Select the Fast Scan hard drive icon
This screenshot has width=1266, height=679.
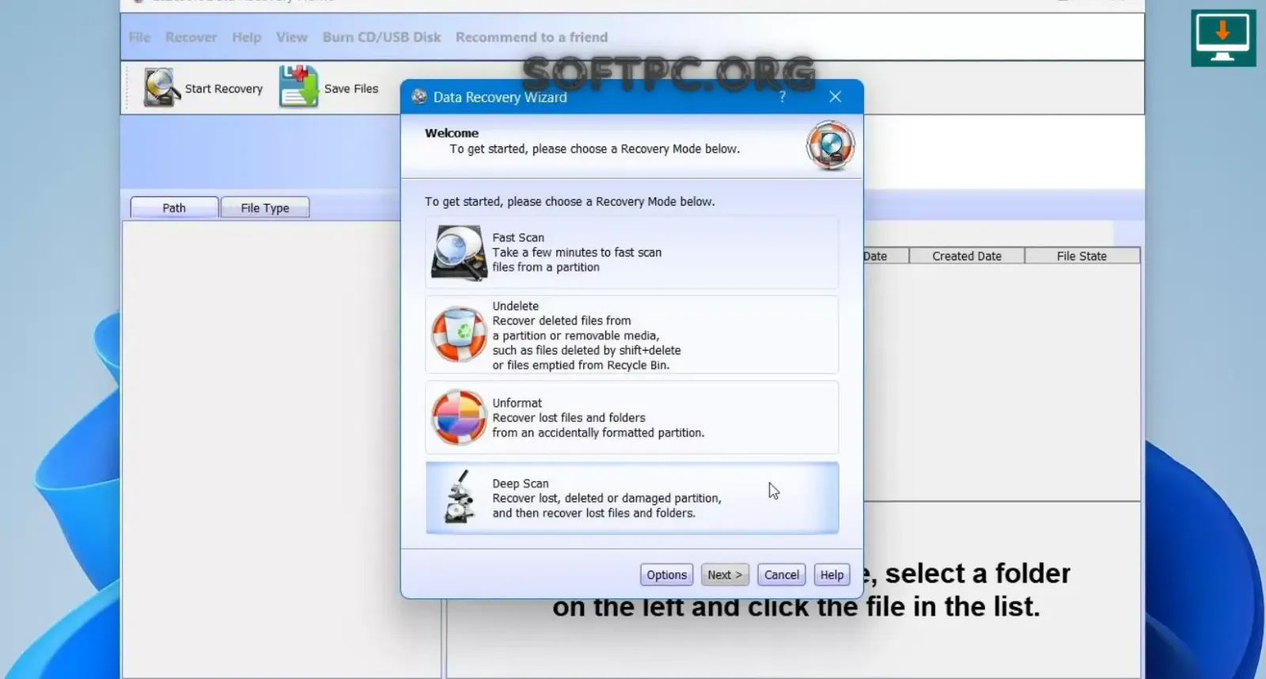tap(458, 252)
